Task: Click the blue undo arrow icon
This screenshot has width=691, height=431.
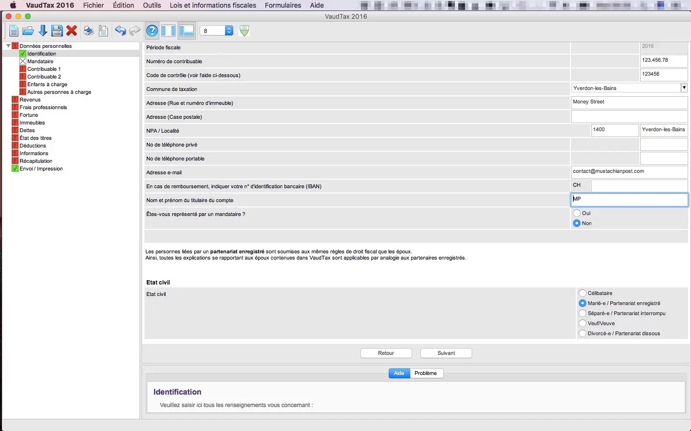Action: coord(120,31)
